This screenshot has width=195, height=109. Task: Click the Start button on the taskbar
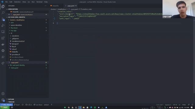pos(5,107)
